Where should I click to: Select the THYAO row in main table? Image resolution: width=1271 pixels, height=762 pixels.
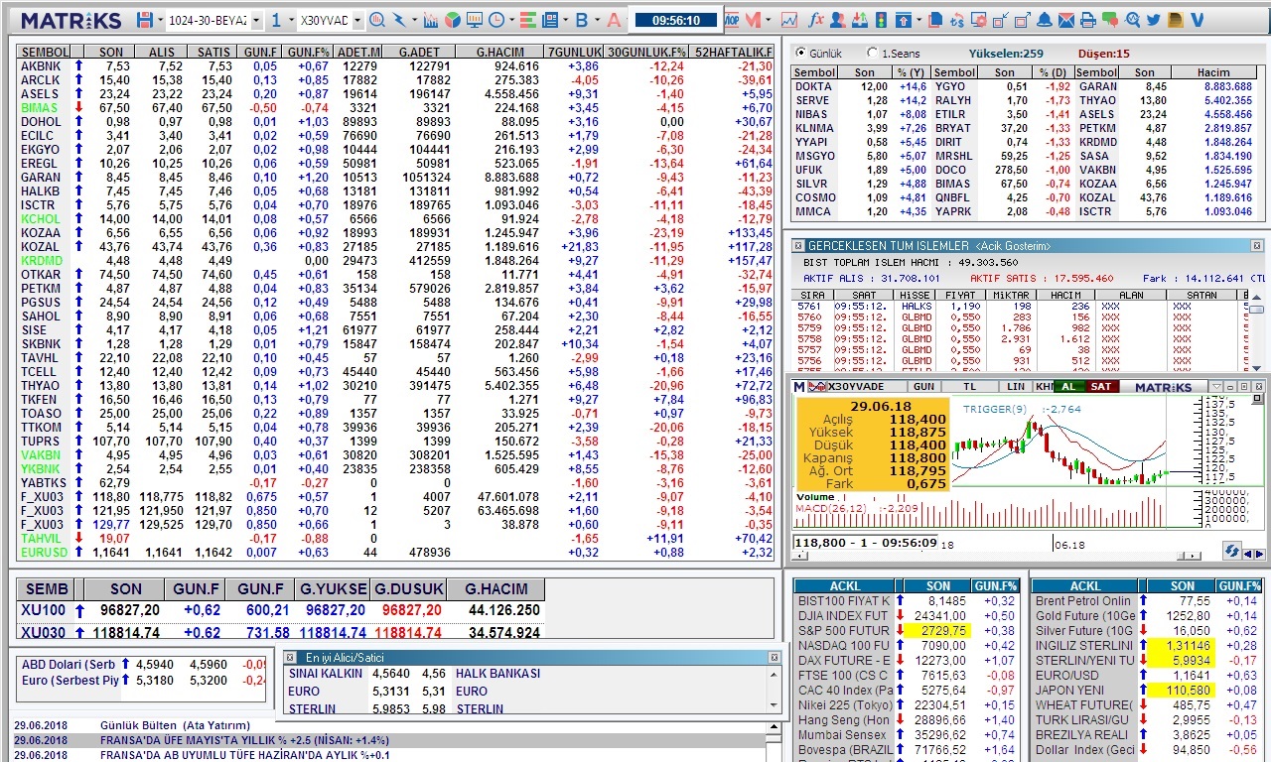click(x=395, y=385)
